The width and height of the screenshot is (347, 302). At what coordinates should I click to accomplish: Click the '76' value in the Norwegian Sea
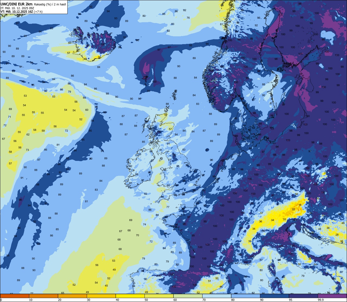pyautogui.click(x=188, y=18)
